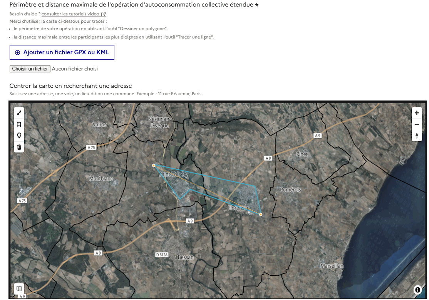Open the map background style switcher

pyautogui.click(x=19, y=288)
